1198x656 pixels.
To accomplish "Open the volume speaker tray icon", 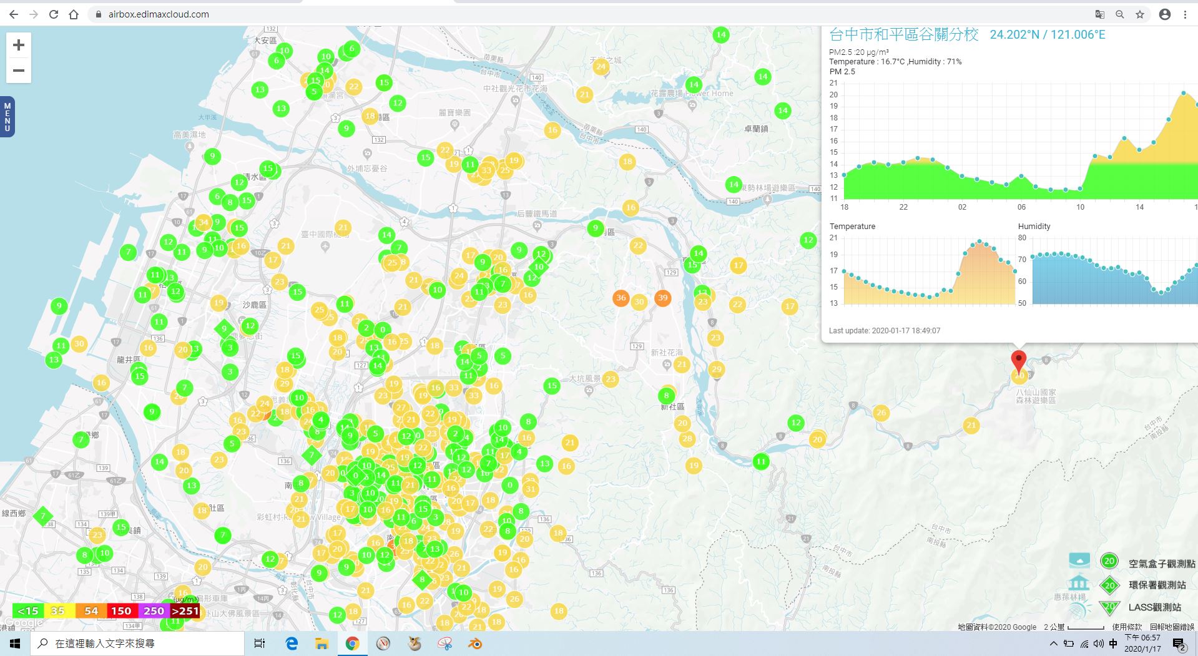I will [1098, 644].
